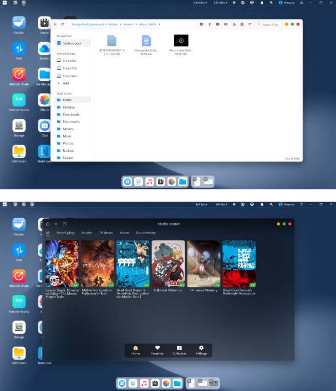Select the .torrent file icon
This screenshot has width=336, height=391.
point(112,41)
